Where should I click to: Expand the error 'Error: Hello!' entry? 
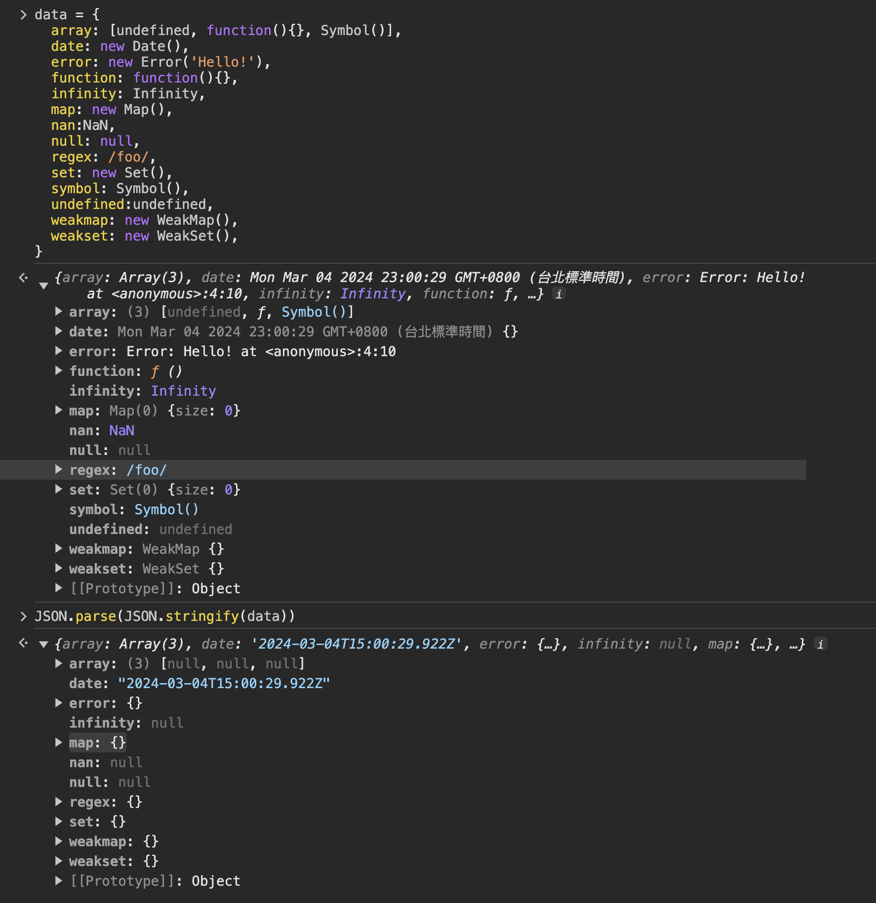(x=59, y=351)
